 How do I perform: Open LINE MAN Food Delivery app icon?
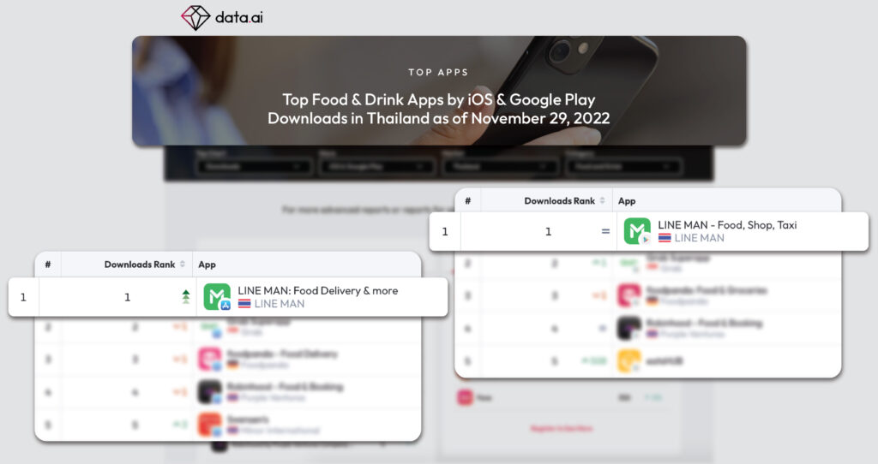click(217, 297)
